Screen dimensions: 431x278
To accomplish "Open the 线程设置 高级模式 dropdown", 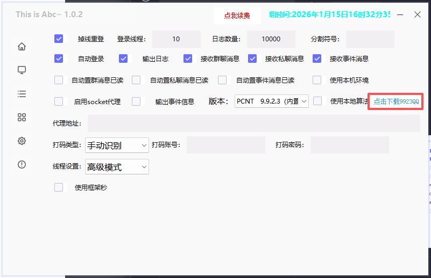I will (x=117, y=167).
